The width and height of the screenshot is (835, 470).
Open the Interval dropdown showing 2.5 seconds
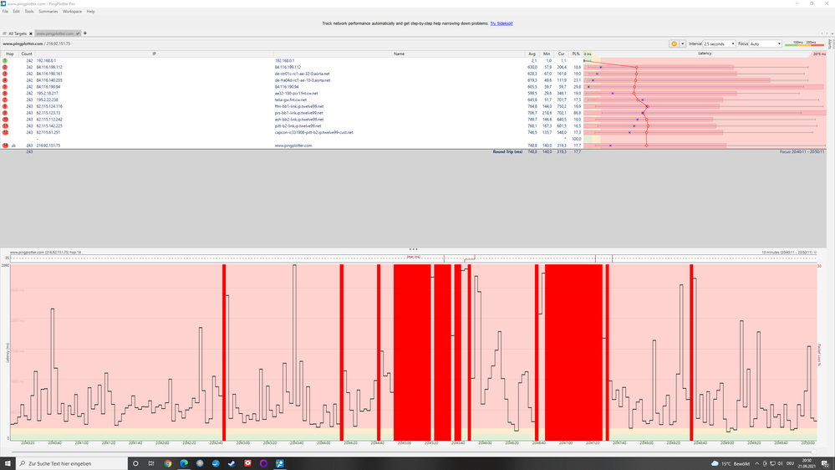[719, 43]
